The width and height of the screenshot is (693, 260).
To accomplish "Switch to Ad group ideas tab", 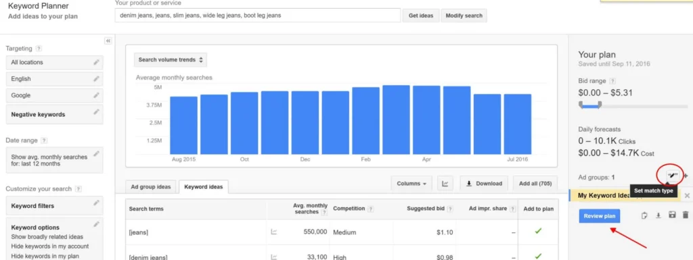I will pyautogui.click(x=151, y=186).
